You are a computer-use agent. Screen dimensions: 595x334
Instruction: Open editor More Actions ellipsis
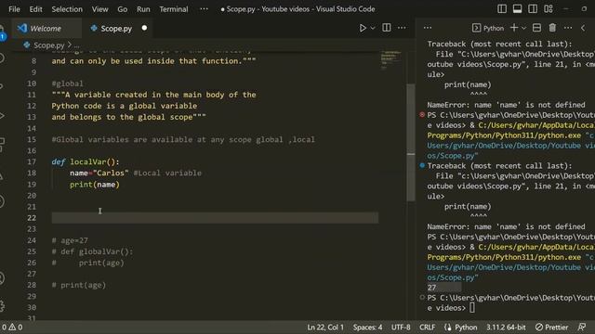402,28
